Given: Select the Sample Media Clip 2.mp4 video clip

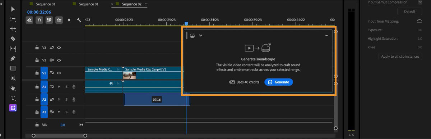Looking at the screenshot, I should tap(153, 73).
